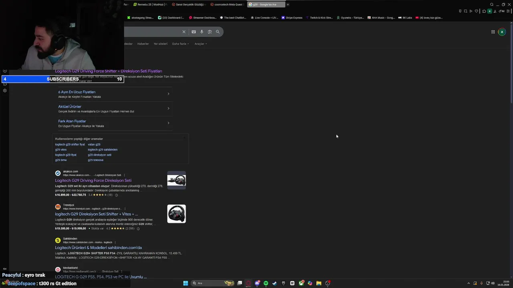The width and height of the screenshot is (513, 288).
Task: Click related search g29 bmw
Action: [x=61, y=160]
